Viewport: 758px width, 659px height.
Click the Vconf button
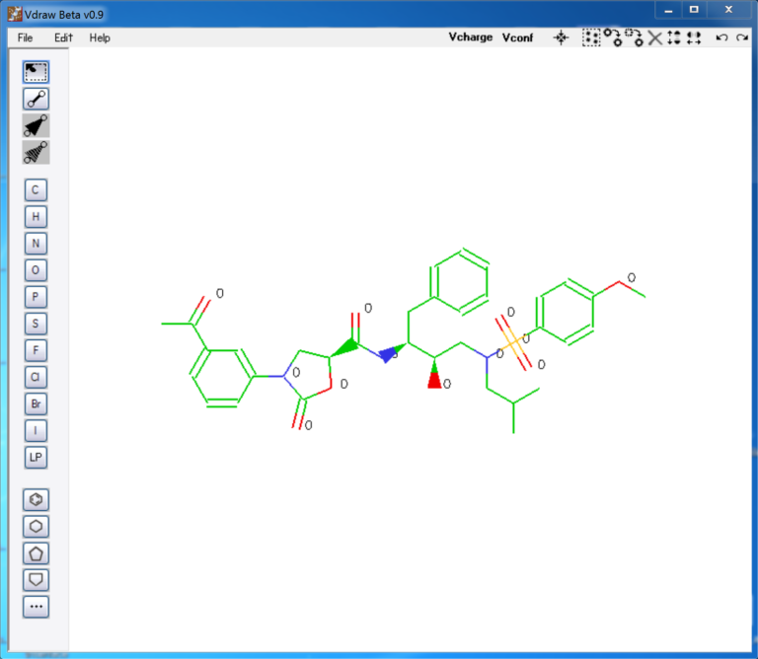(x=517, y=37)
